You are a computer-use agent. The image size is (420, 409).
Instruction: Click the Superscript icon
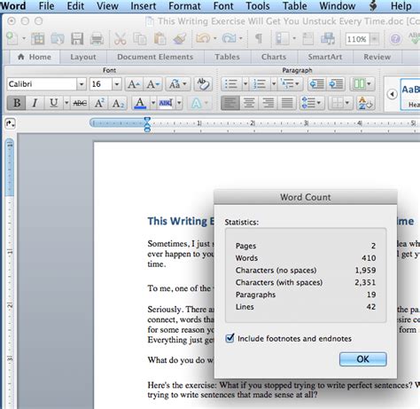click(x=99, y=103)
